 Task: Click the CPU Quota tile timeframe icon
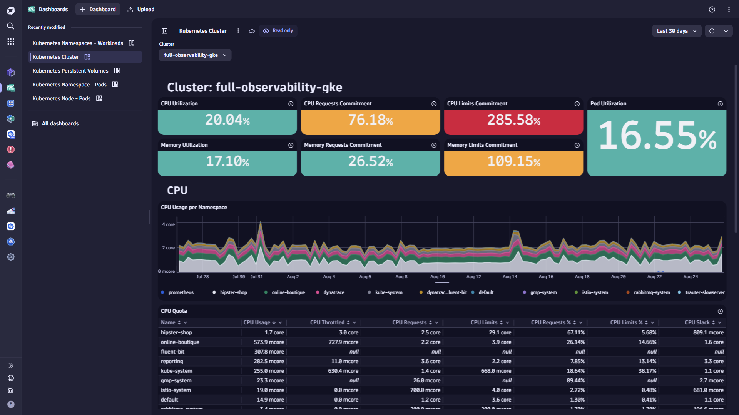coord(721,311)
